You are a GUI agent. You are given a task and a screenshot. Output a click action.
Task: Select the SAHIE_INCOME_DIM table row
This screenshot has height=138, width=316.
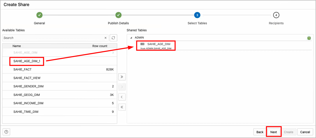pyautogui.click(x=60, y=103)
